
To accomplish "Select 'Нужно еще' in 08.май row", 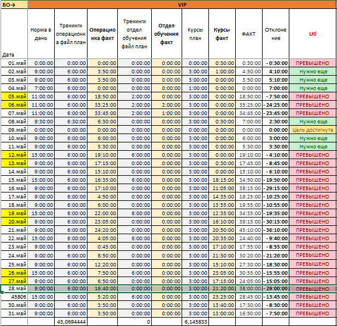I will click(313, 122).
